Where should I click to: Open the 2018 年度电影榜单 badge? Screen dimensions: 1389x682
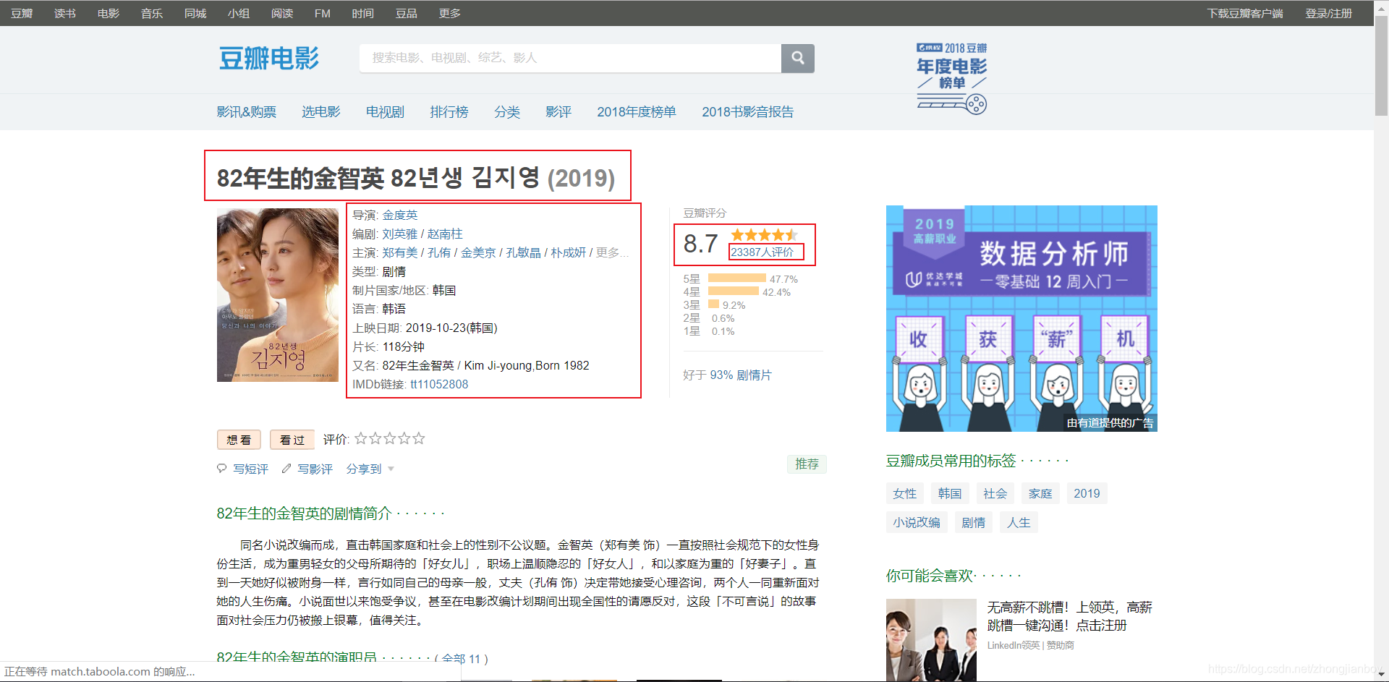(x=952, y=78)
